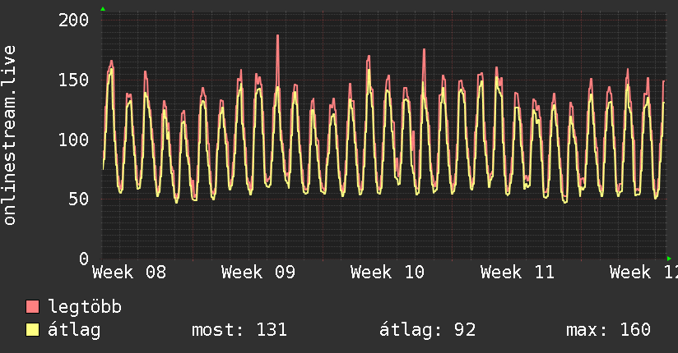Click the Week 09 x-axis label
This screenshot has width=678, height=353.
tap(258, 273)
